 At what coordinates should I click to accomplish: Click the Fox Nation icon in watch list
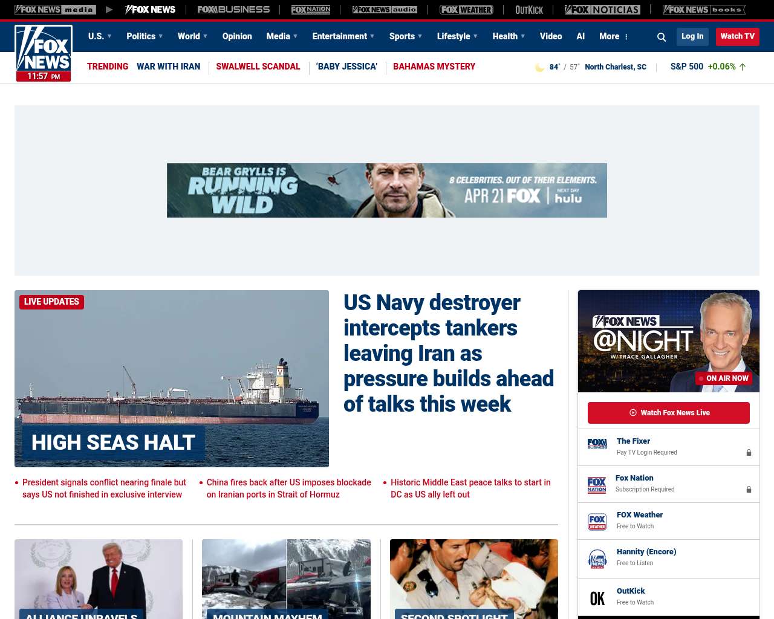pyautogui.click(x=597, y=485)
